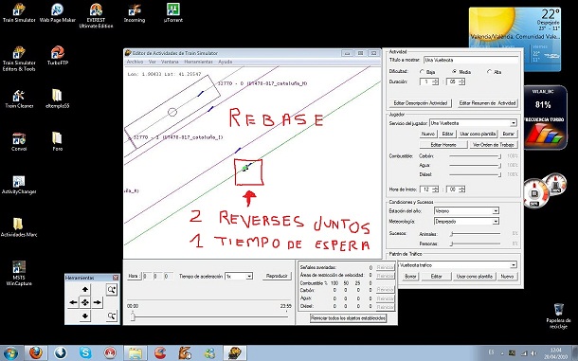Open the Herramientas menu
Screen dimensions: 578x361
coord(198,62)
